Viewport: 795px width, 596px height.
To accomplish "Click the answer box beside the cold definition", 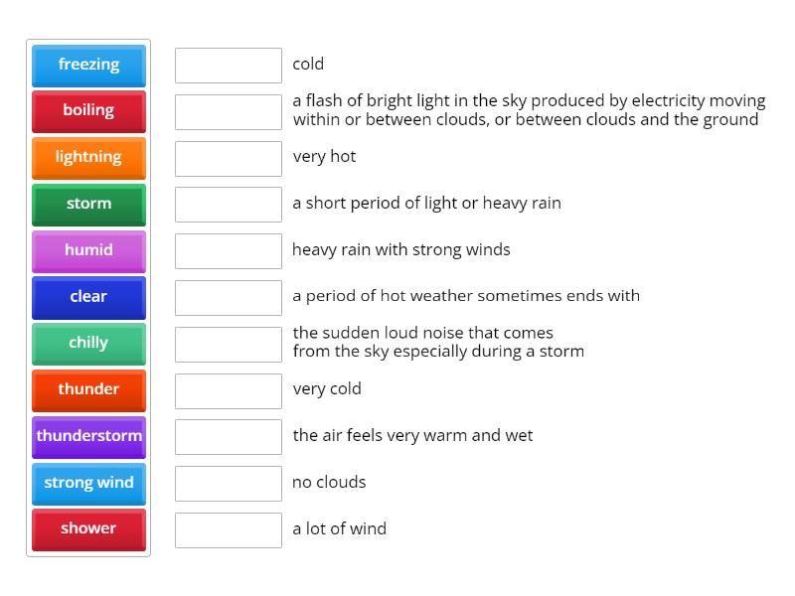I will [x=228, y=65].
